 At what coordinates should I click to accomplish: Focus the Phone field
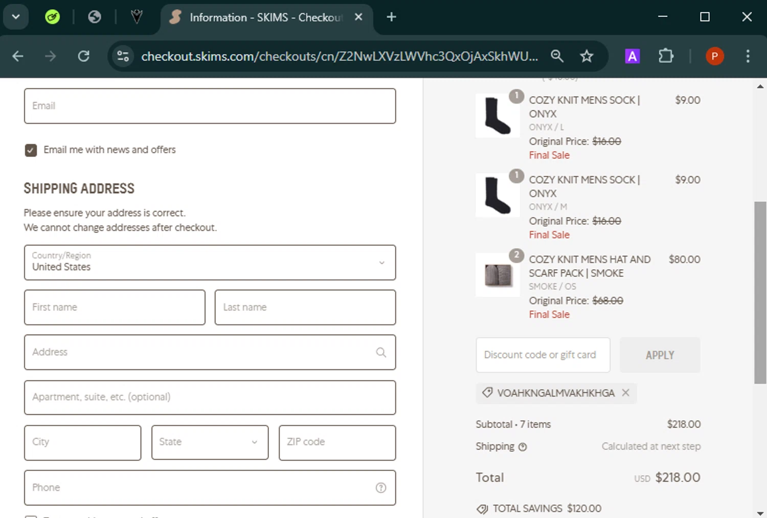210,488
